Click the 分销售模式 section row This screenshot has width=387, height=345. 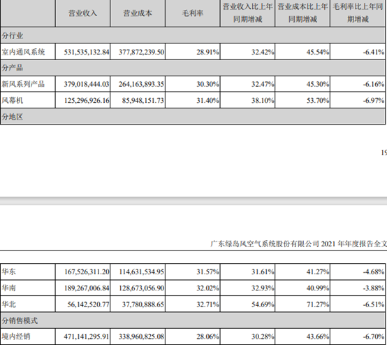click(x=193, y=321)
